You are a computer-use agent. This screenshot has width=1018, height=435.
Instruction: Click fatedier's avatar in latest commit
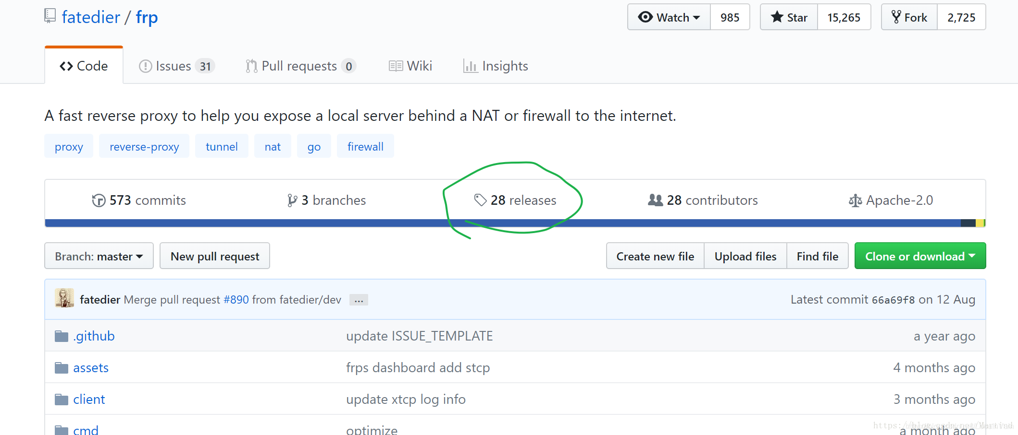pos(64,298)
